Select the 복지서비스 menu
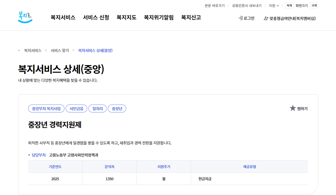This screenshot has height=195, width=336. tap(63, 17)
